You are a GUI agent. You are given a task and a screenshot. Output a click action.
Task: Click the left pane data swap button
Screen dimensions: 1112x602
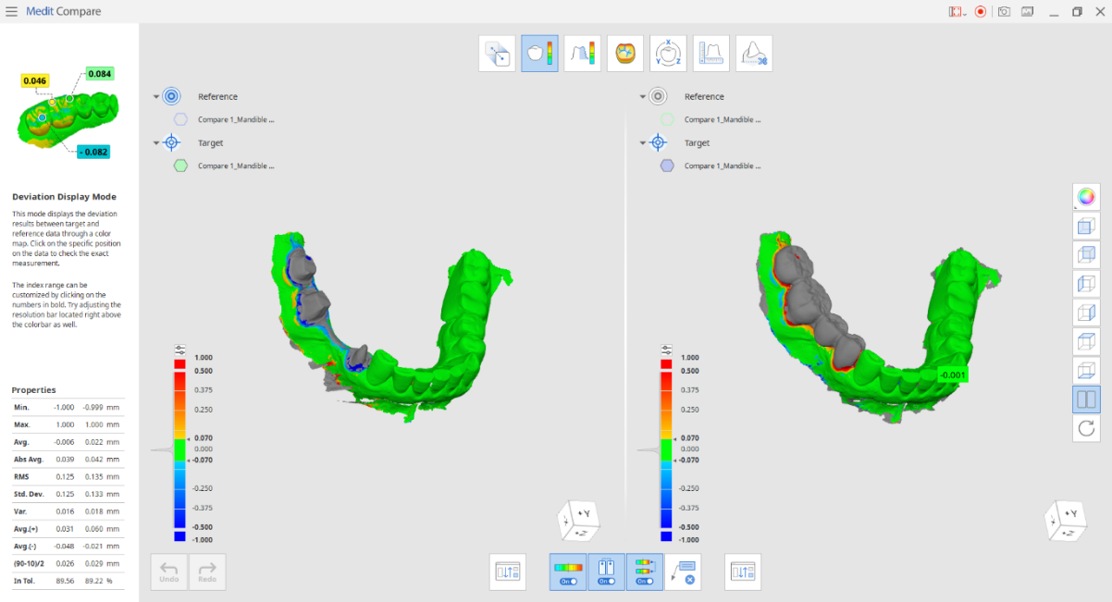pos(508,572)
